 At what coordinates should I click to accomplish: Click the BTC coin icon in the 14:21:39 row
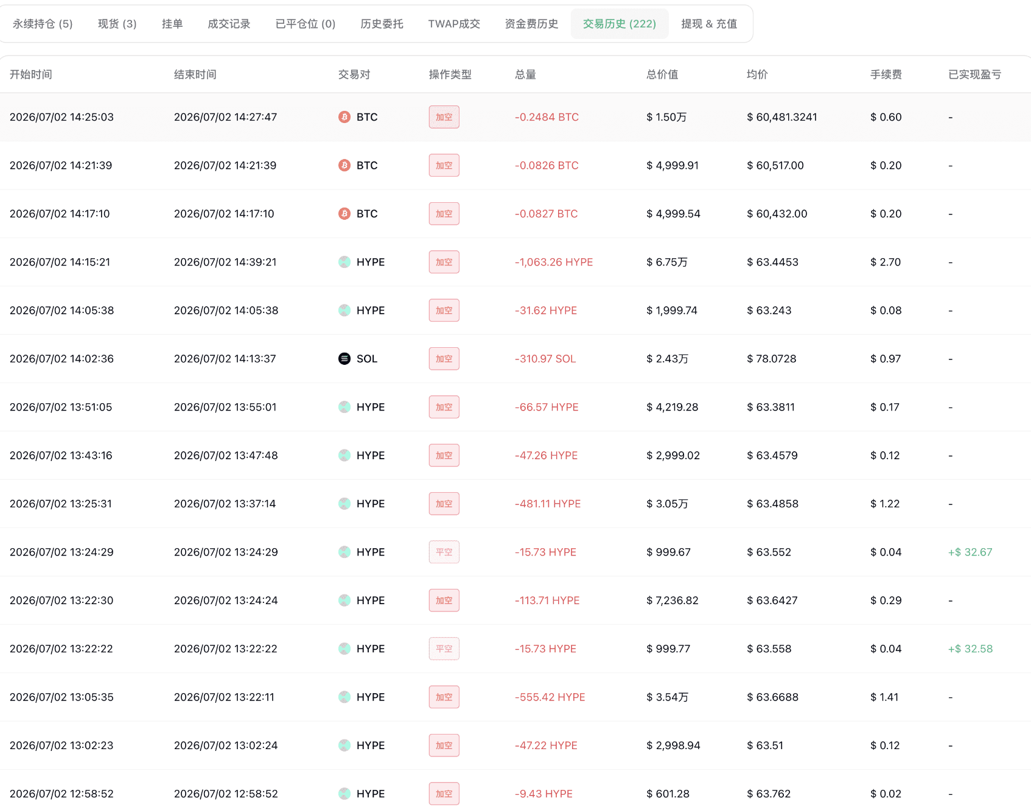344,165
